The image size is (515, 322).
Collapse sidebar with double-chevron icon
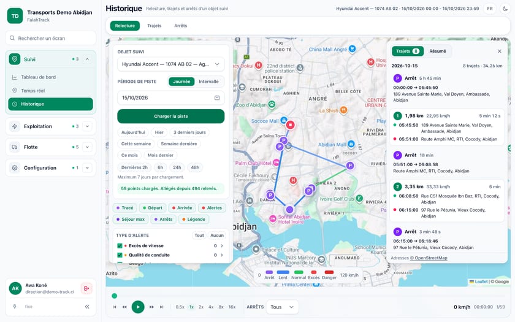[87, 307]
